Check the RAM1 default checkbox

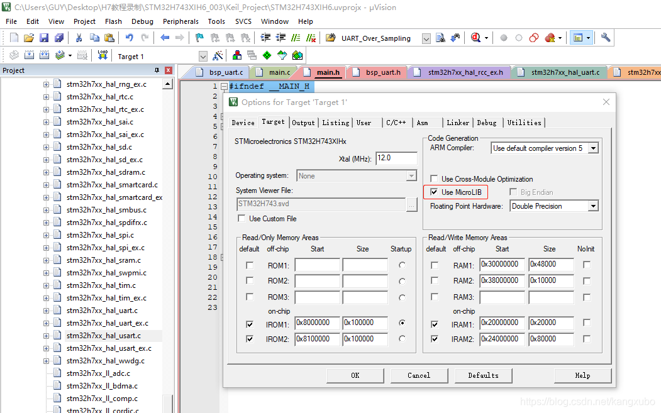(435, 265)
